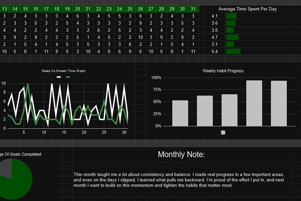Select the day 13 header cell
The image size is (301, 201).
click(x=4, y=9)
